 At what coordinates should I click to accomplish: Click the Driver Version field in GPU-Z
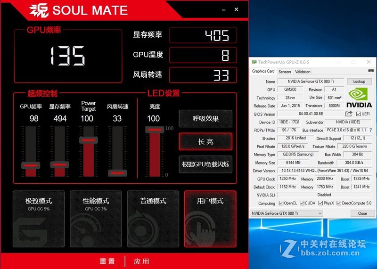[324, 171]
